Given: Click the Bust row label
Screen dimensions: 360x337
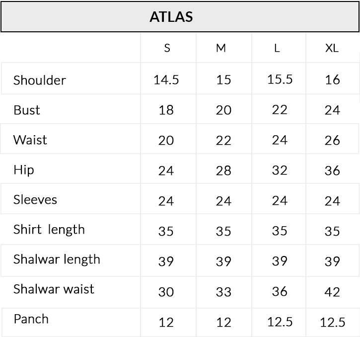Looking at the screenshot, I should 27,110.
